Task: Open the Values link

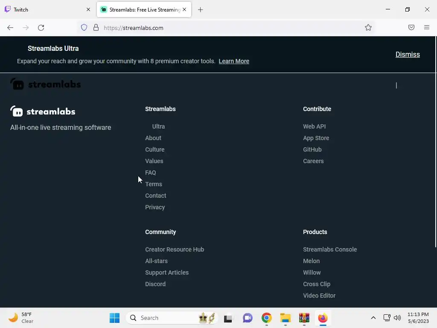Action: click(154, 161)
